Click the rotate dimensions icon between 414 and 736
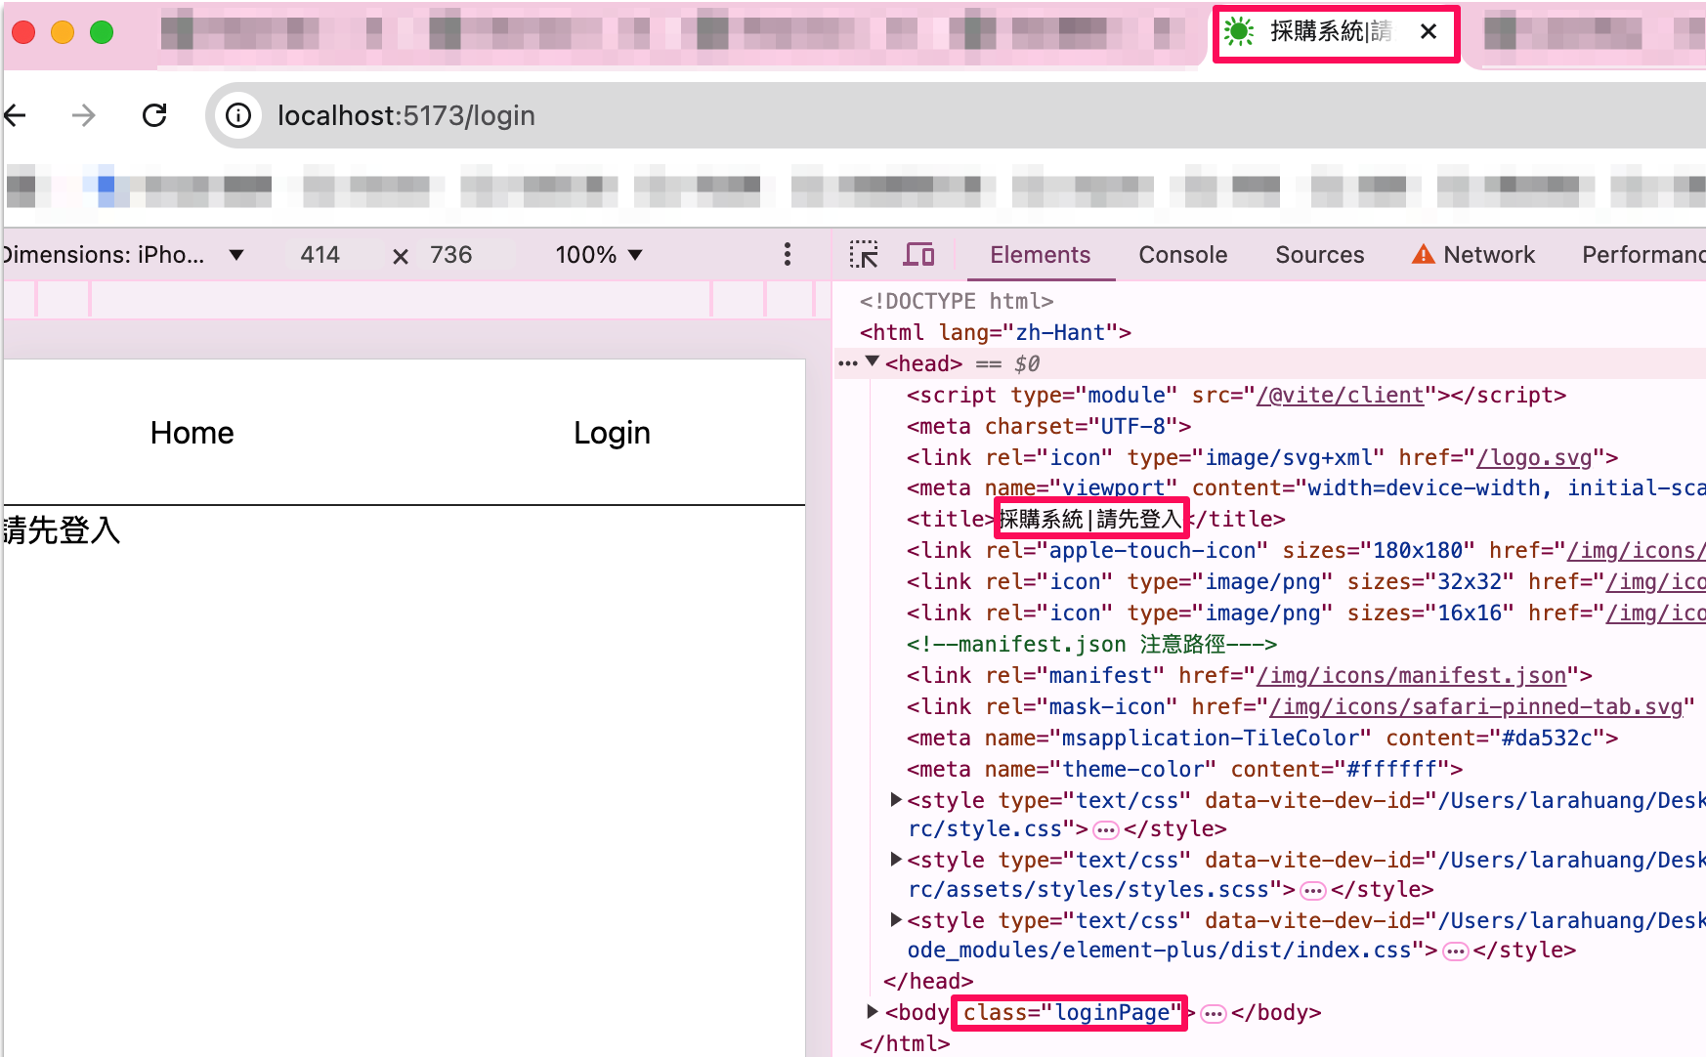The height and width of the screenshot is (1057, 1706). click(x=400, y=256)
